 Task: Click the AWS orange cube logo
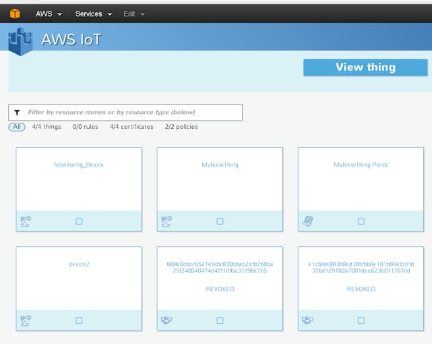pos(13,13)
